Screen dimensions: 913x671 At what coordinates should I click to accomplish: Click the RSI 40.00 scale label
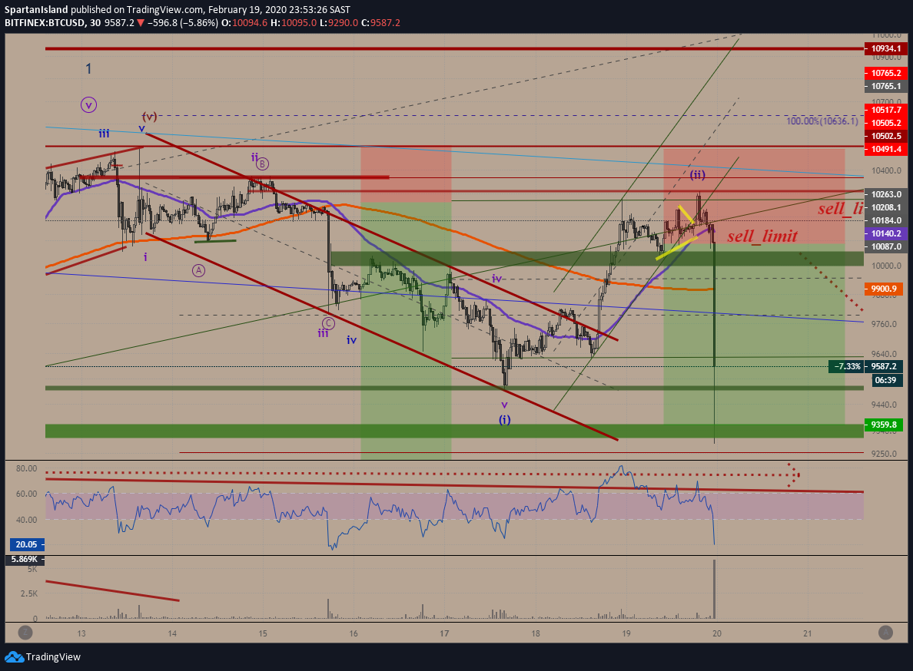(27, 521)
